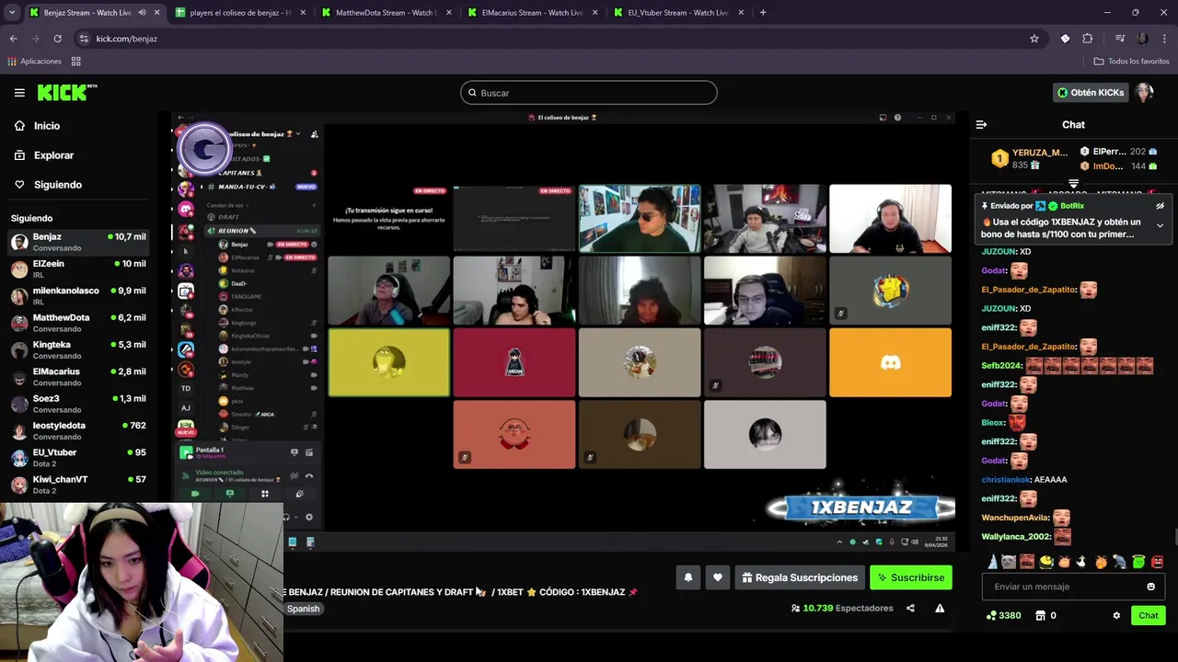Go back to the previous page
Image resolution: width=1178 pixels, height=662 pixels.
[13, 39]
